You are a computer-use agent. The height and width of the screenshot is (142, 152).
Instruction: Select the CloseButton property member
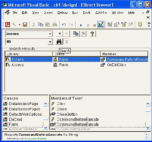[67, 114]
